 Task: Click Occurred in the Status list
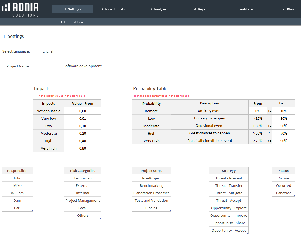[x=283, y=185]
